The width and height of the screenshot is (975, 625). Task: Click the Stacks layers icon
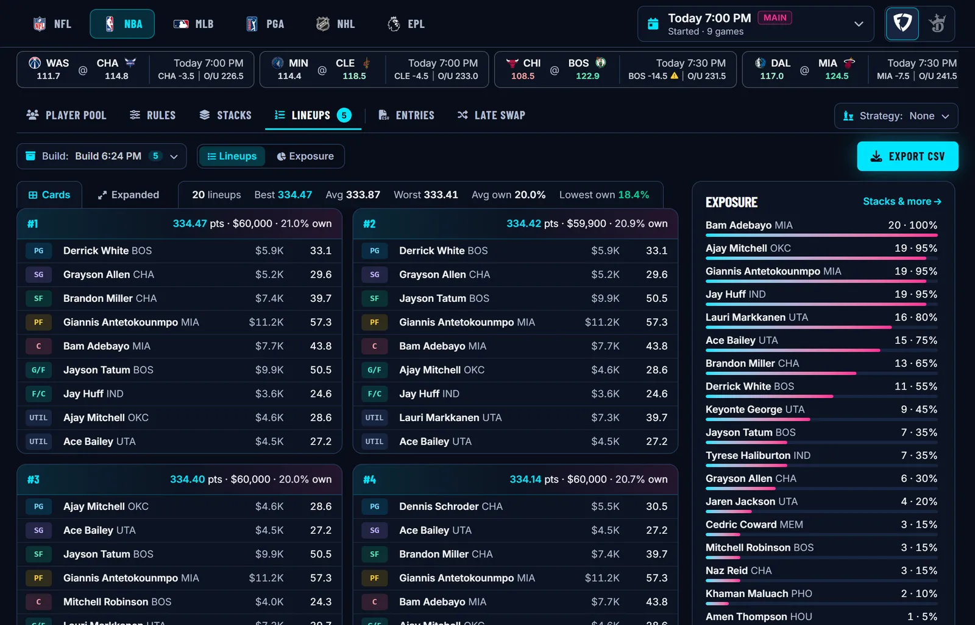click(x=205, y=115)
